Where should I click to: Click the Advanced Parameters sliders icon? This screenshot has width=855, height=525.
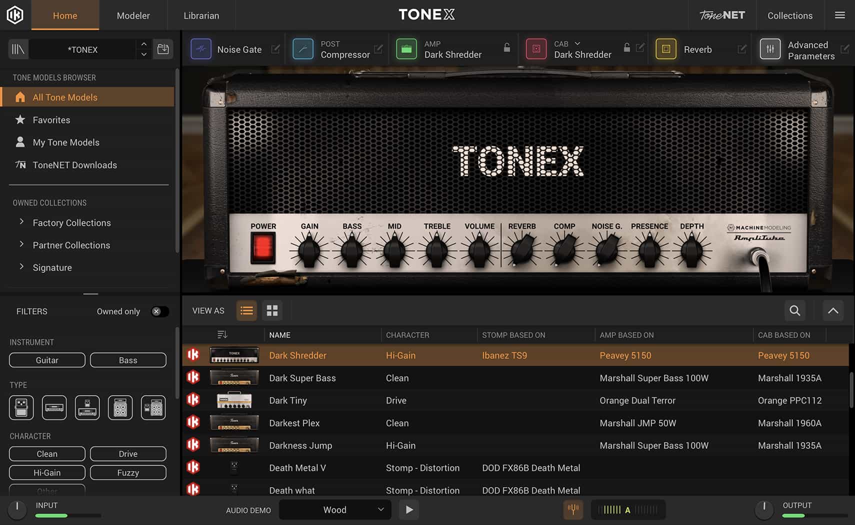(x=770, y=49)
